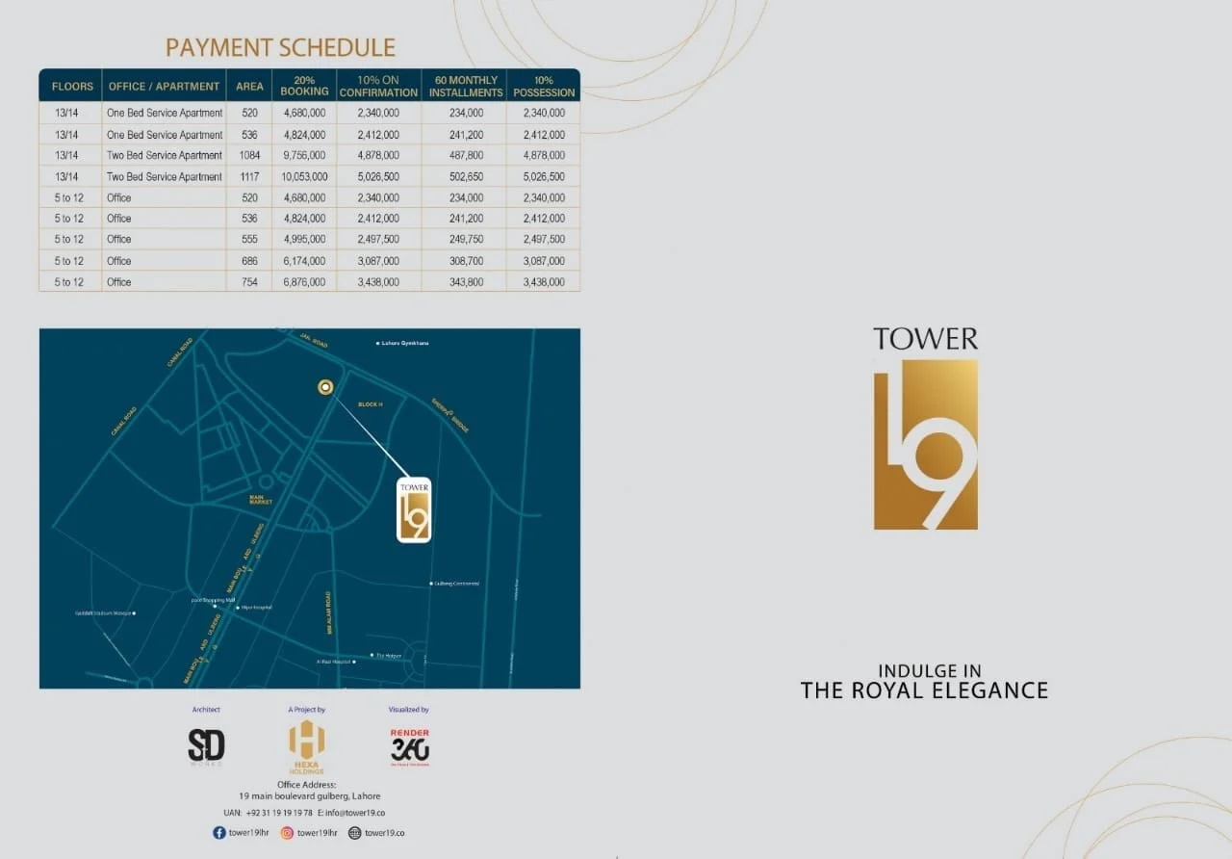Click the TOWER wordmark above the large logo
Image resolution: width=1232 pixels, height=859 pixels.
(926, 339)
